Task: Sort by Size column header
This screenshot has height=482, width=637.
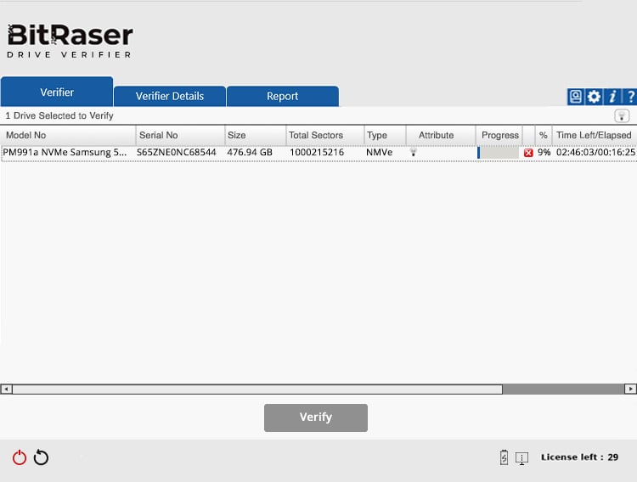Action: 255,135
